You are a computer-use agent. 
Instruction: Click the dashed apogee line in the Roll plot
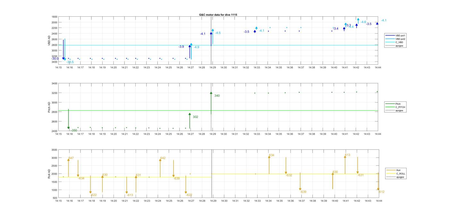212,174
